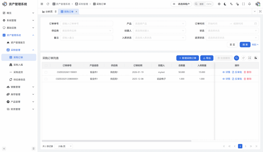Open notifications via the bell icon

(x=249, y=4)
